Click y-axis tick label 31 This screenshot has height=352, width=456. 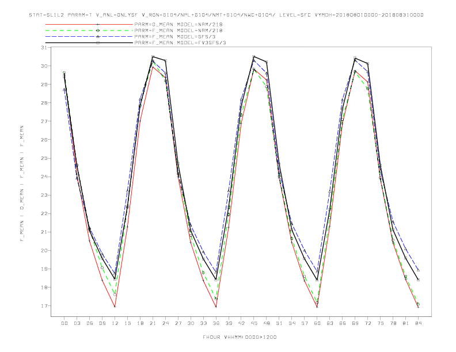(x=44, y=48)
